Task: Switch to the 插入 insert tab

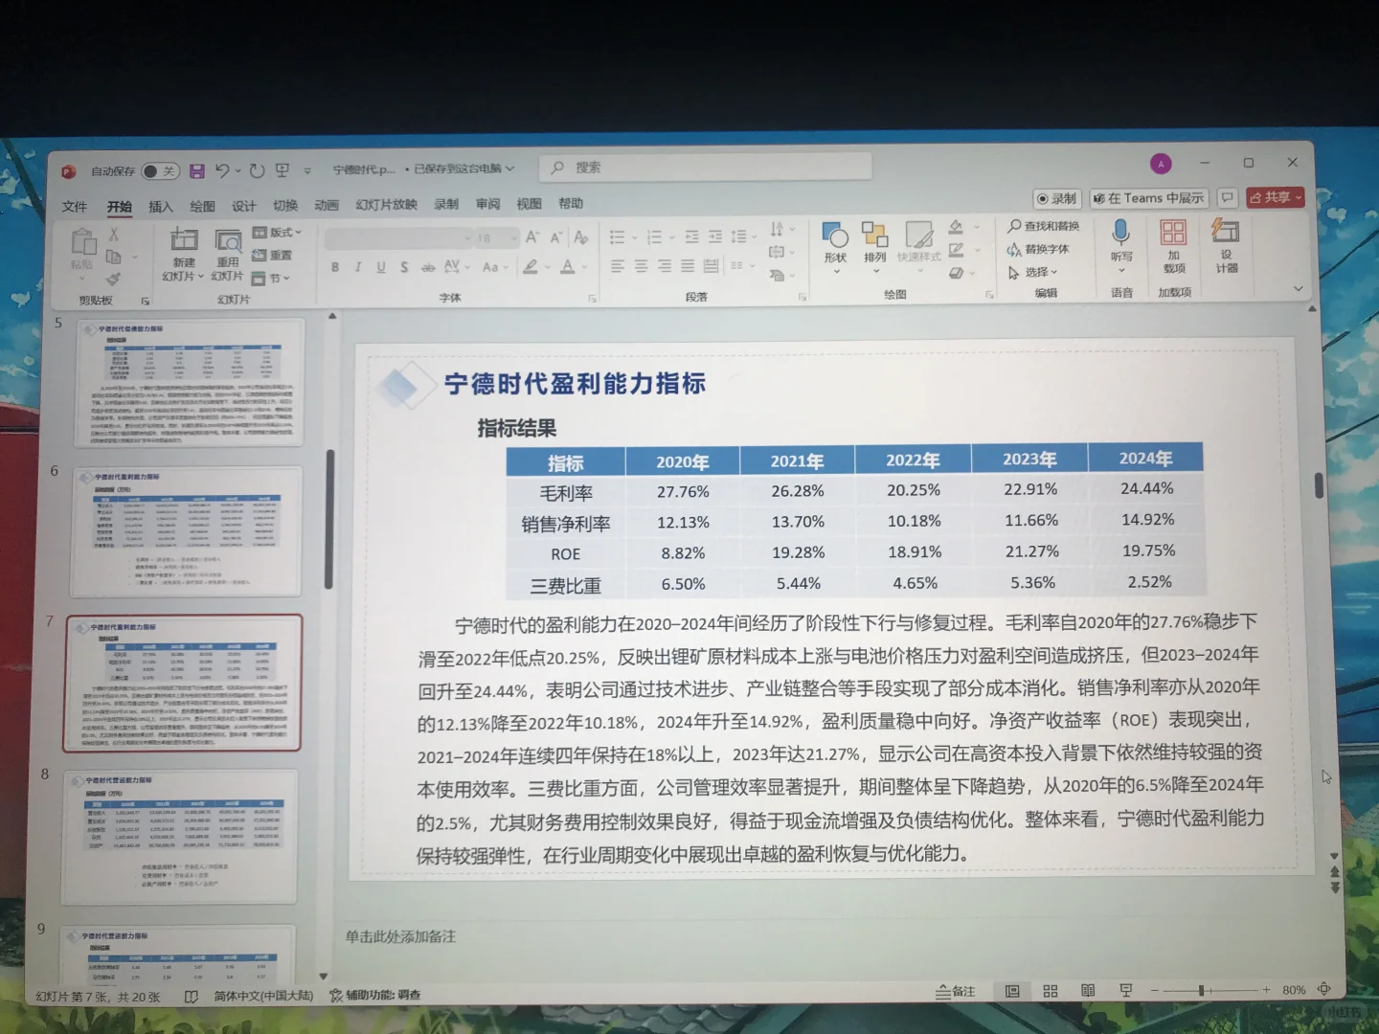Action: click(161, 207)
